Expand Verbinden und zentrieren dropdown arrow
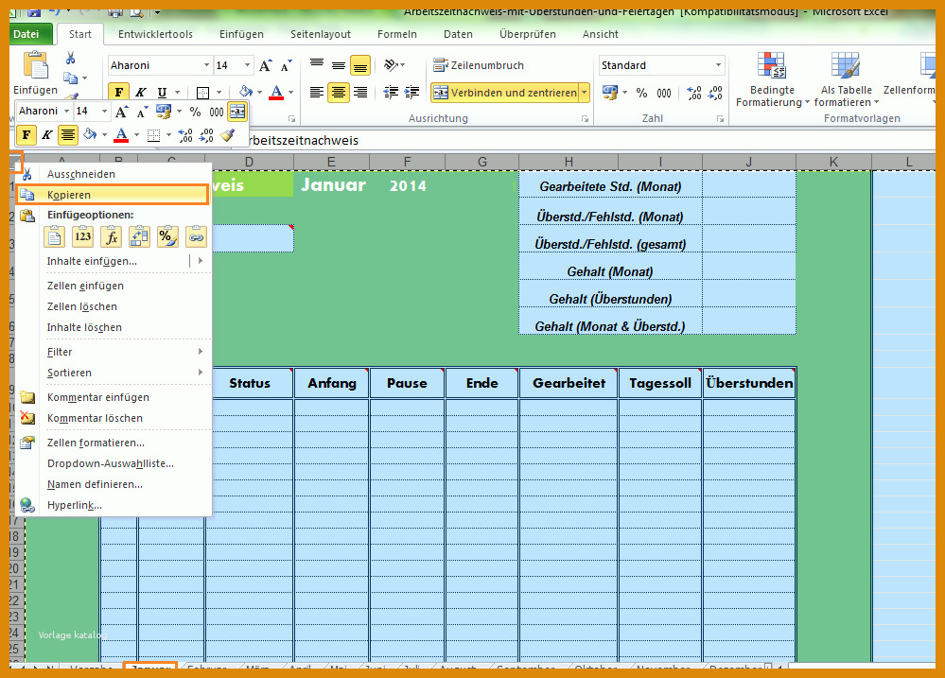 pyautogui.click(x=585, y=93)
